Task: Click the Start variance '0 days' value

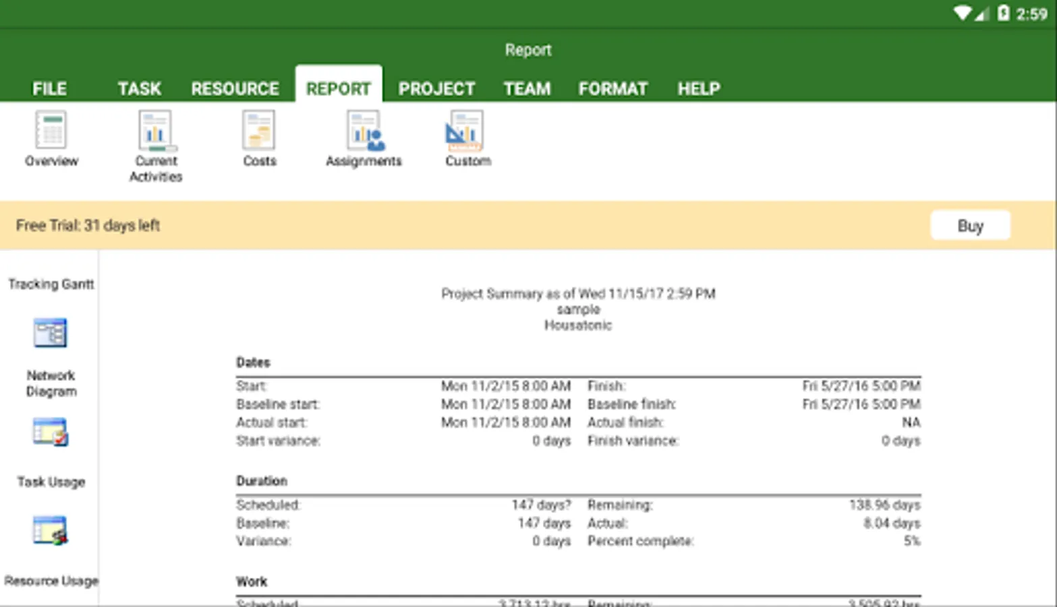Action: click(551, 440)
